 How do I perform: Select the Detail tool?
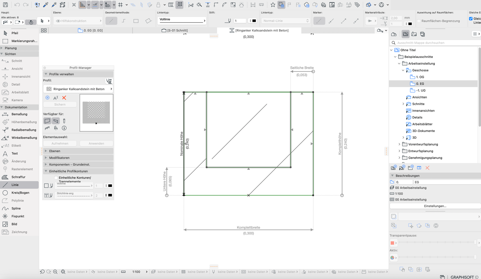[x=19, y=84]
